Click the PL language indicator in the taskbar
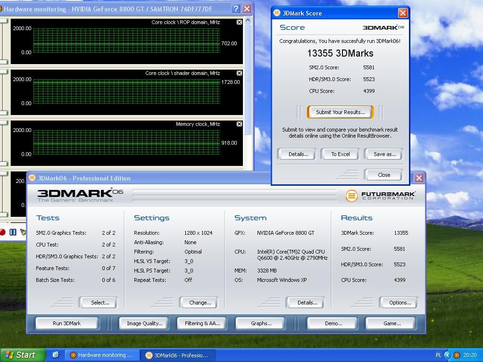 (x=438, y=355)
